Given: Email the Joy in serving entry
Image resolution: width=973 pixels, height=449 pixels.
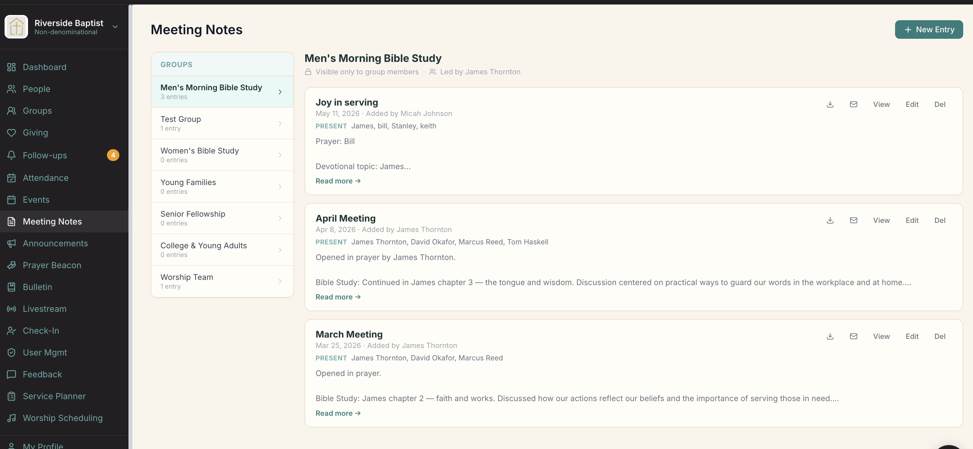Looking at the screenshot, I should tap(853, 105).
